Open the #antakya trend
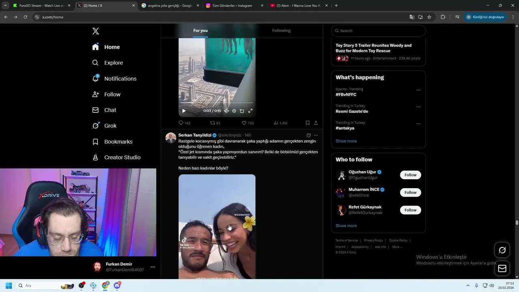This screenshot has width=519, height=292. pos(345,128)
